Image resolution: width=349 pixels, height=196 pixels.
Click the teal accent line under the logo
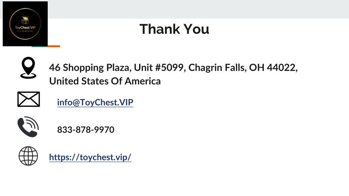point(40,46)
